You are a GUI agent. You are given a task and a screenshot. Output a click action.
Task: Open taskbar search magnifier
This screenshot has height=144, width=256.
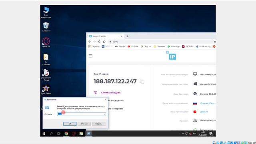click(51, 134)
